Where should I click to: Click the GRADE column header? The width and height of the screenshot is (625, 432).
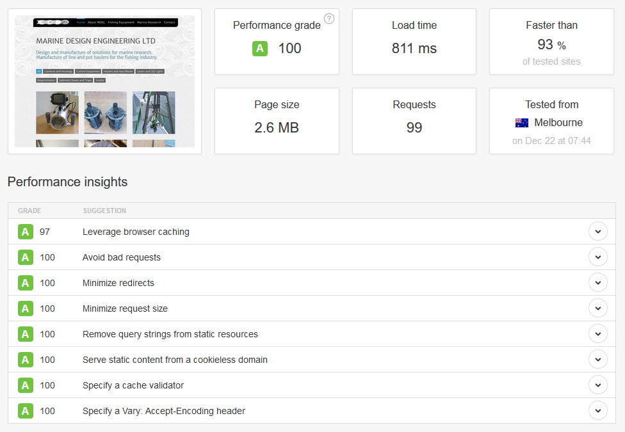[x=29, y=211]
